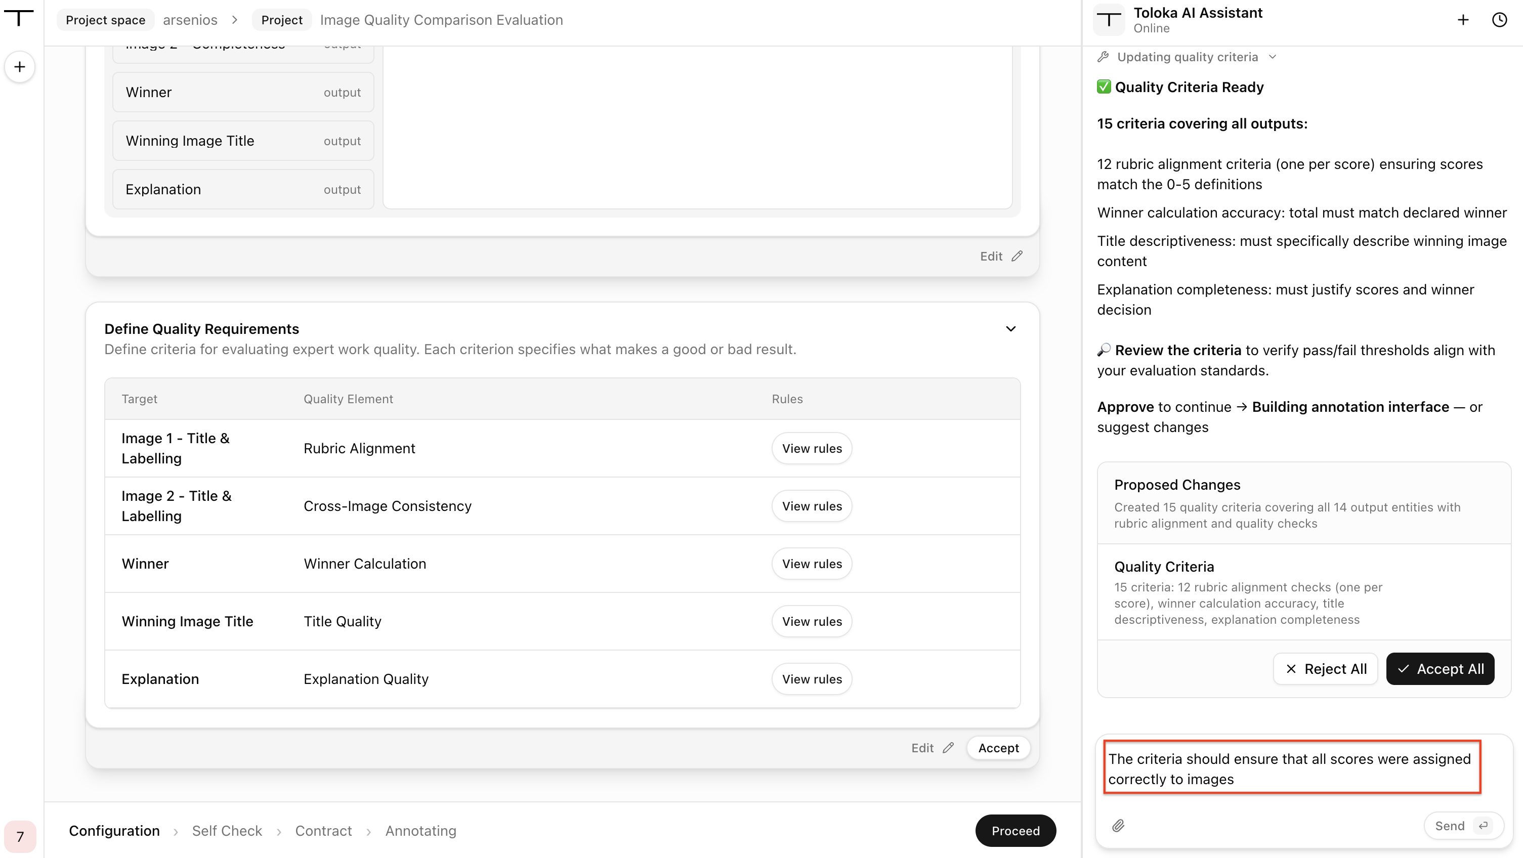This screenshot has width=1523, height=858.
Task: Click the green checkmark emoji
Action: tap(1104, 87)
